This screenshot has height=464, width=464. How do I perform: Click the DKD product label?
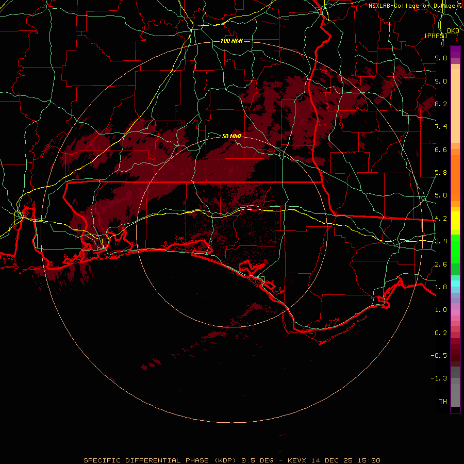pos(453,31)
